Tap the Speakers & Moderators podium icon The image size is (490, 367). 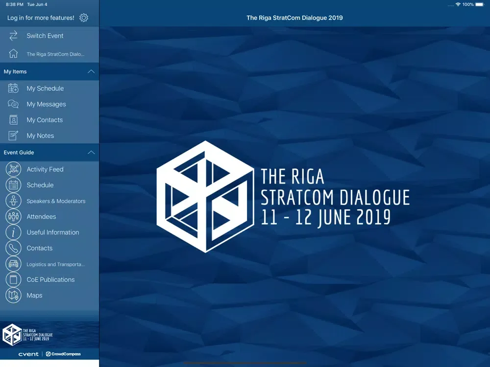point(13,201)
